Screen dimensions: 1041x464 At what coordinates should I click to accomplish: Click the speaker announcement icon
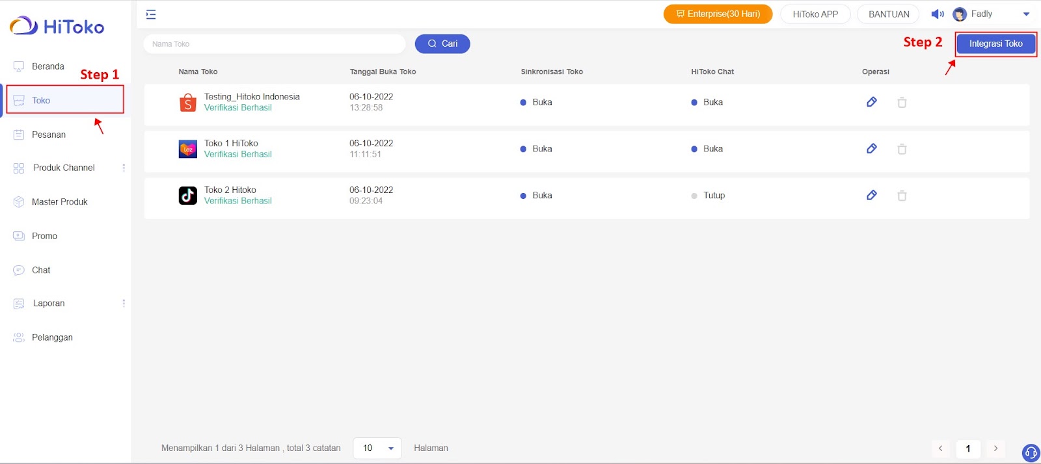tap(937, 14)
